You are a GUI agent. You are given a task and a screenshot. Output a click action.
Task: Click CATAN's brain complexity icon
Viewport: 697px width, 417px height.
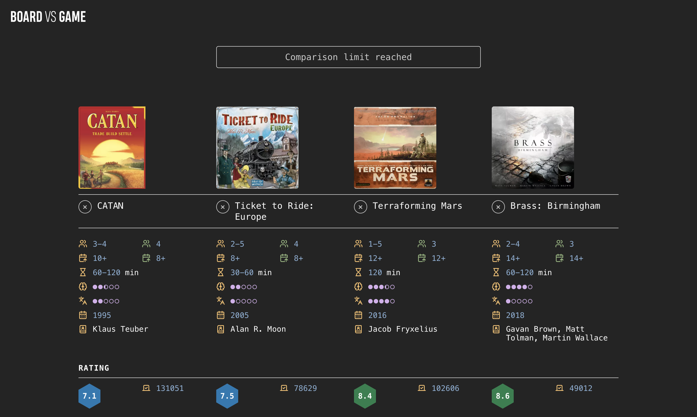[x=83, y=287]
